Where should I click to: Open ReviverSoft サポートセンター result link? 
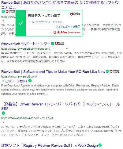pos(26,44)
